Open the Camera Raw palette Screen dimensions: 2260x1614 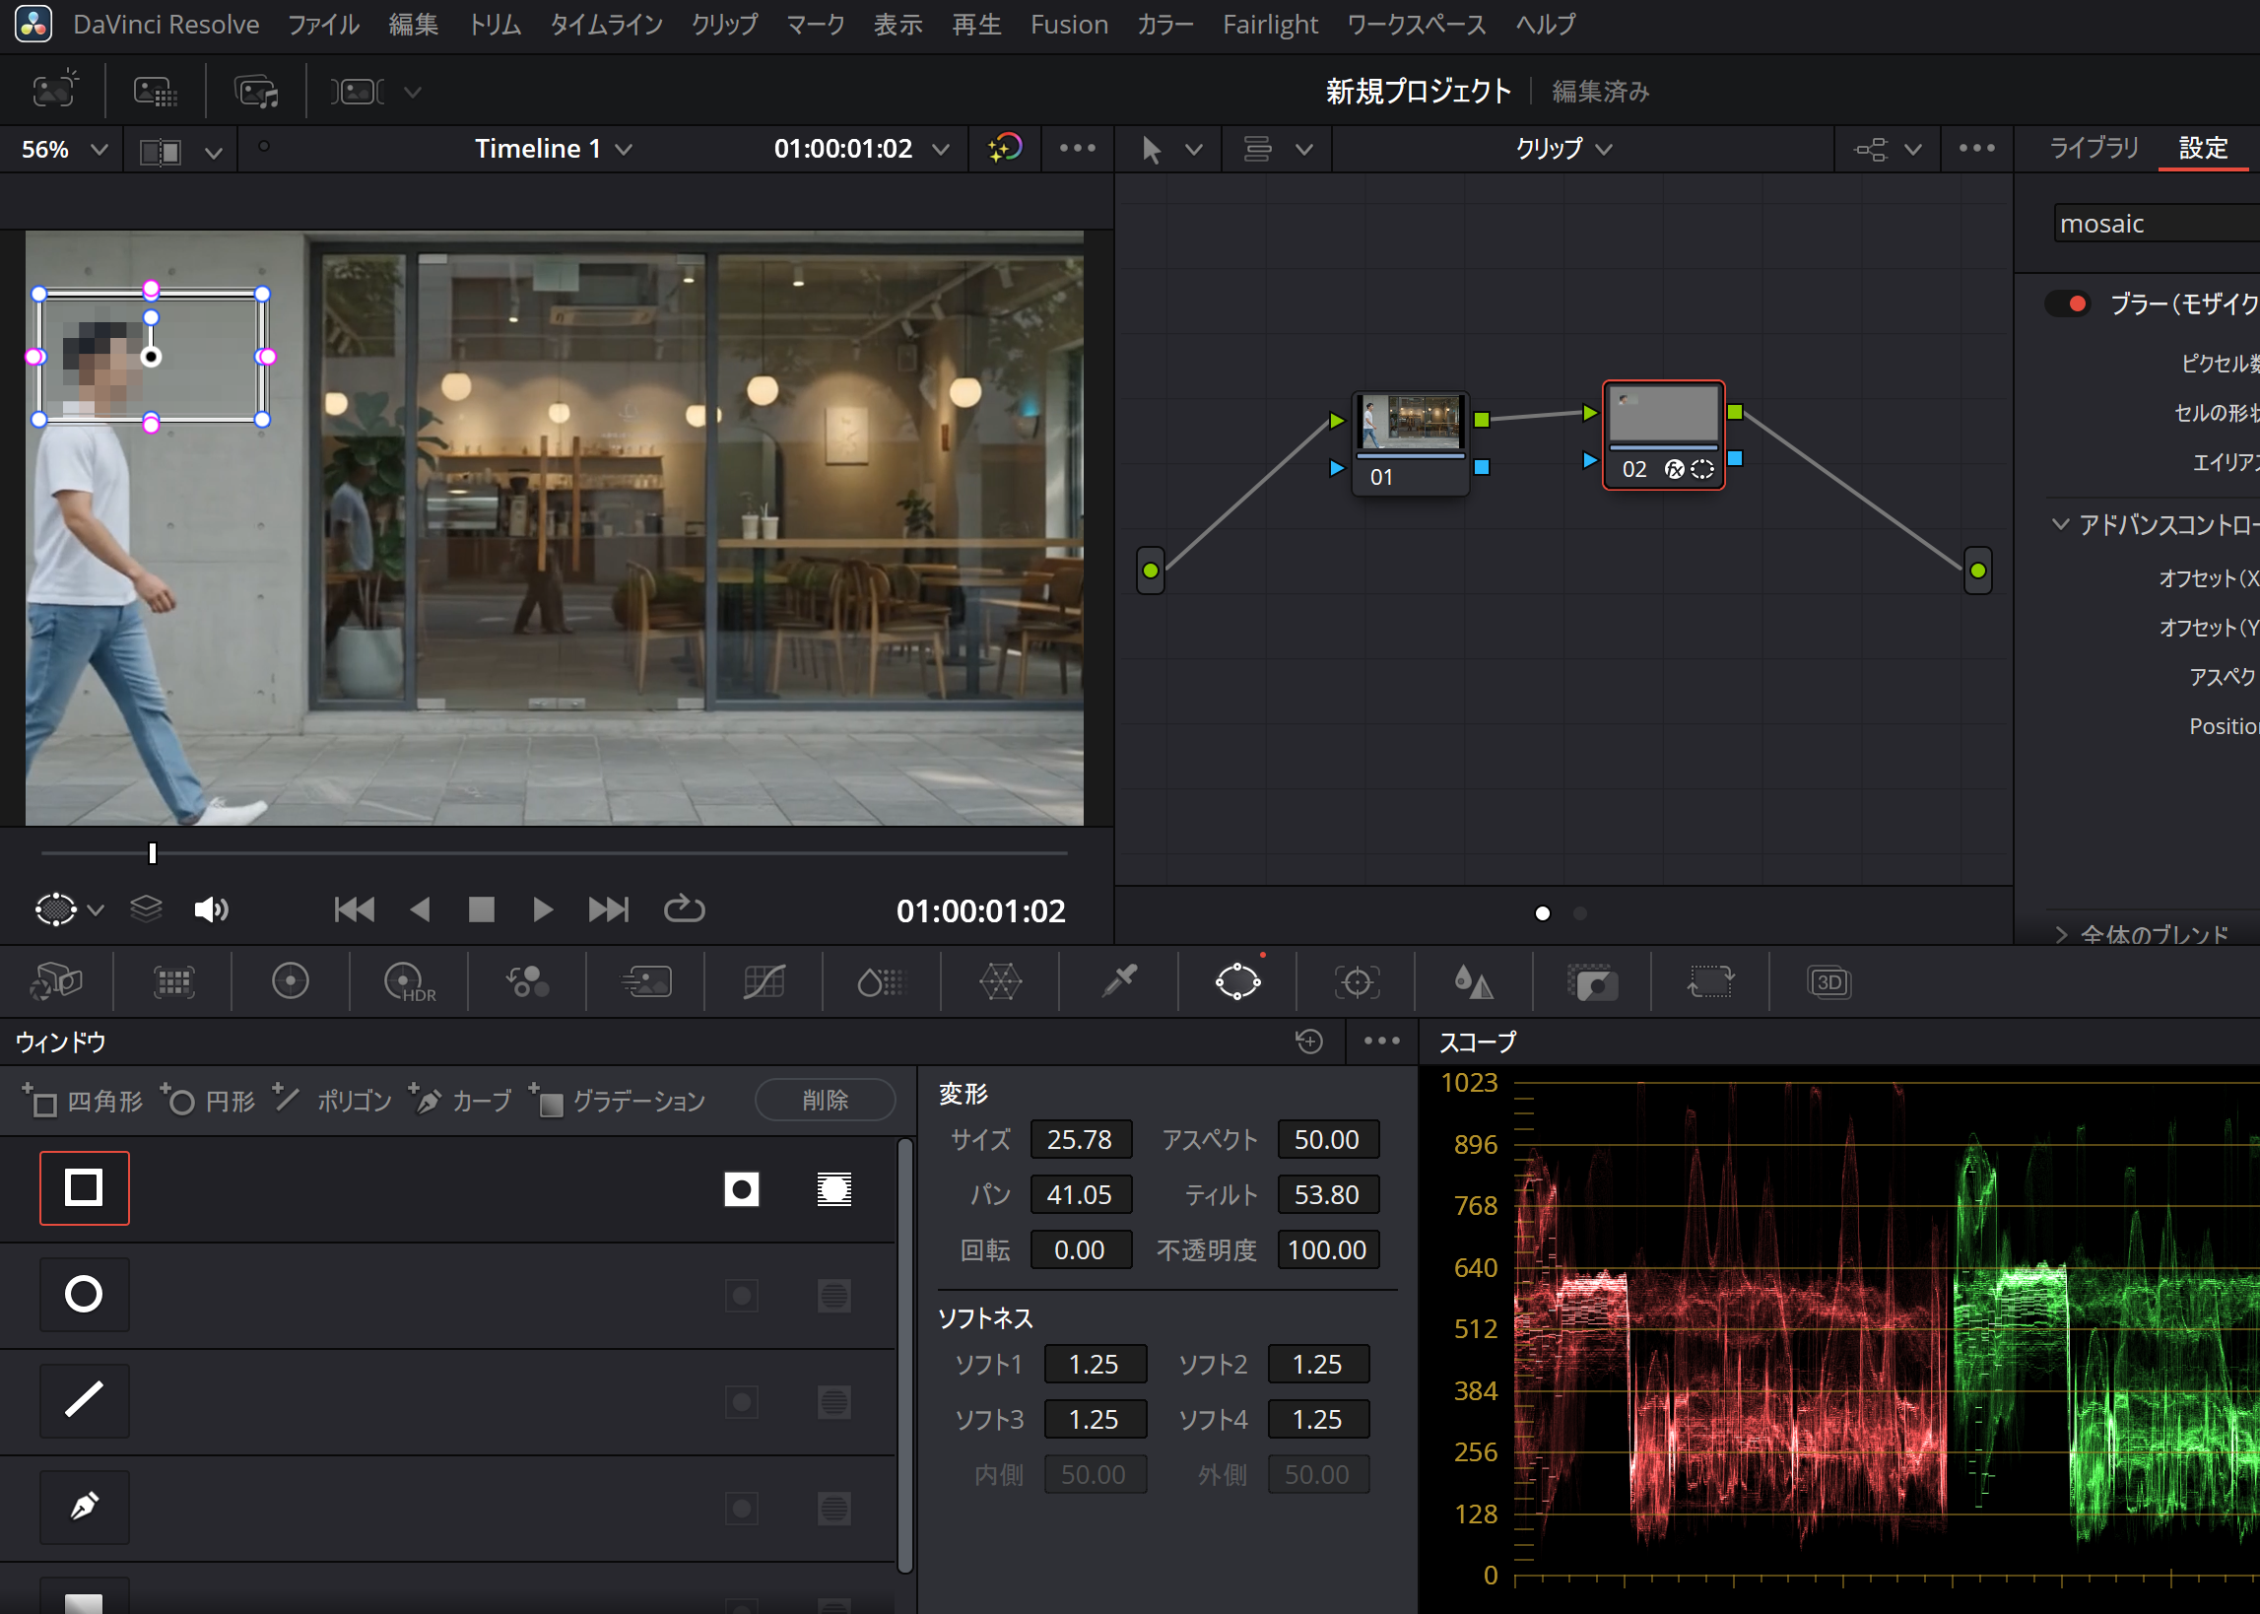point(56,982)
